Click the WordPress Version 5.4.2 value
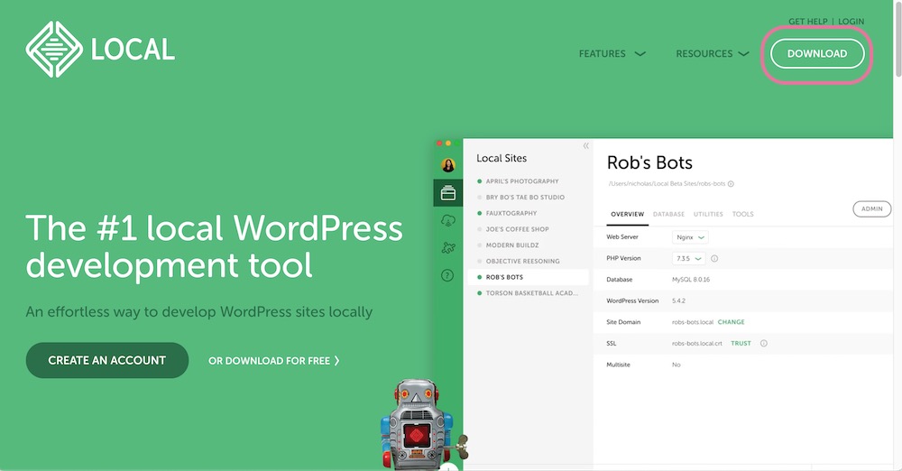This screenshot has width=902, height=471. pos(679,301)
